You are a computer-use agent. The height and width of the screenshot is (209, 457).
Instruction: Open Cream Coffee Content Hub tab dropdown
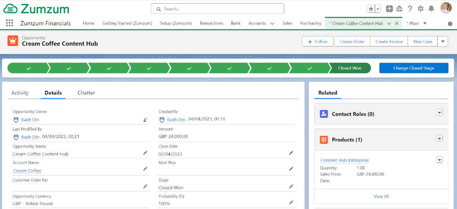[389, 23]
